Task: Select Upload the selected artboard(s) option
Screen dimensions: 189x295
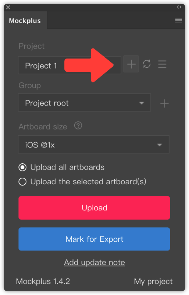Action: [22, 182]
